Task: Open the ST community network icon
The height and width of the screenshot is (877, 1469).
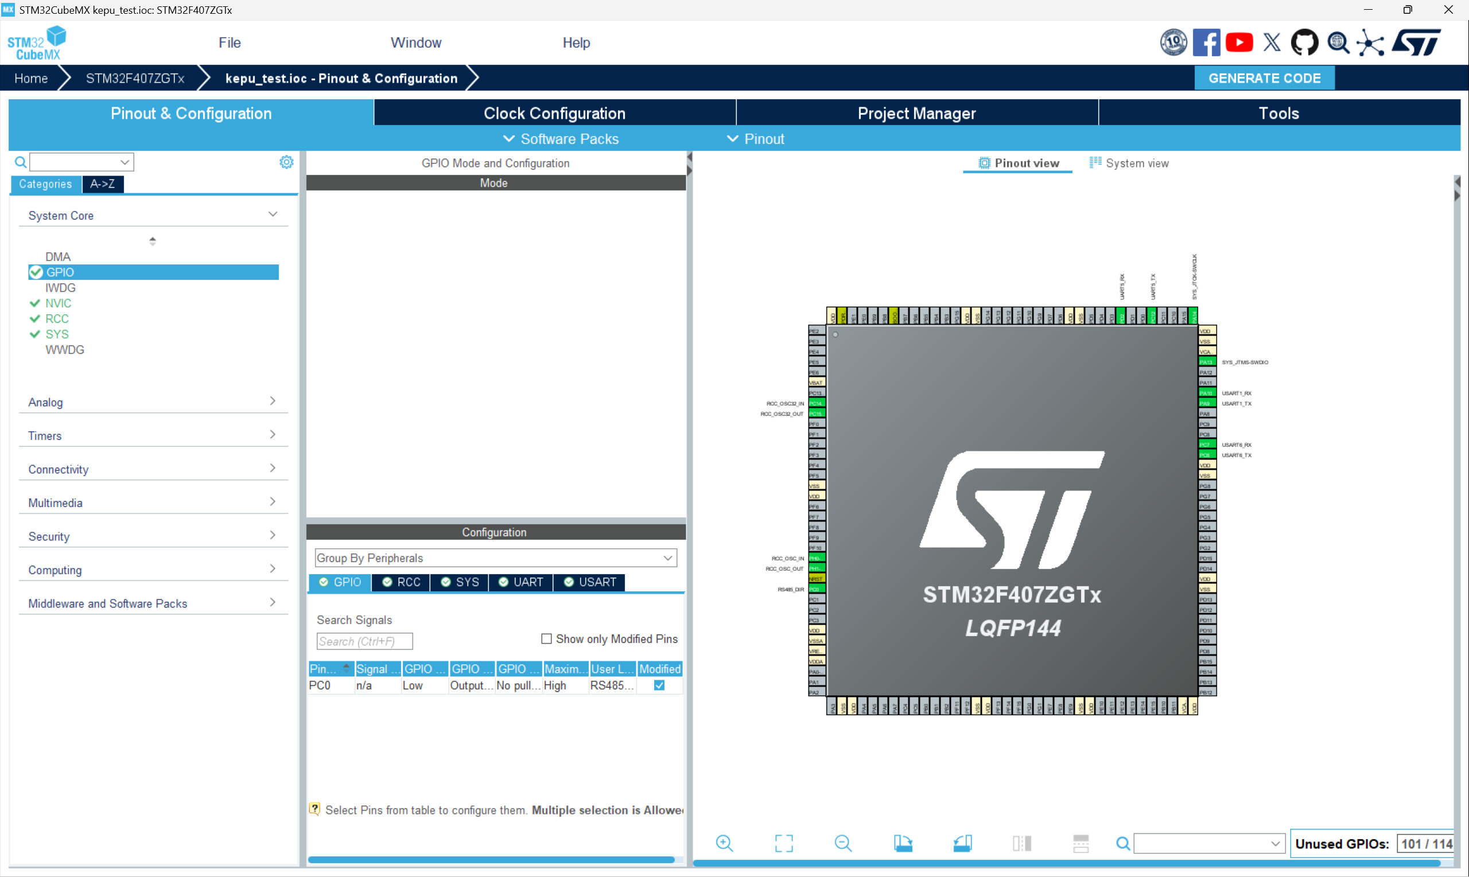Action: pos(1370,42)
